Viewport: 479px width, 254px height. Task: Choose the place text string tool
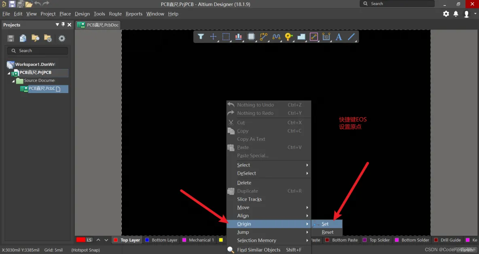tap(339, 37)
